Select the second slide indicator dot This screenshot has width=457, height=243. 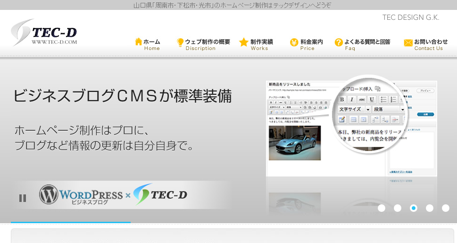(398, 208)
